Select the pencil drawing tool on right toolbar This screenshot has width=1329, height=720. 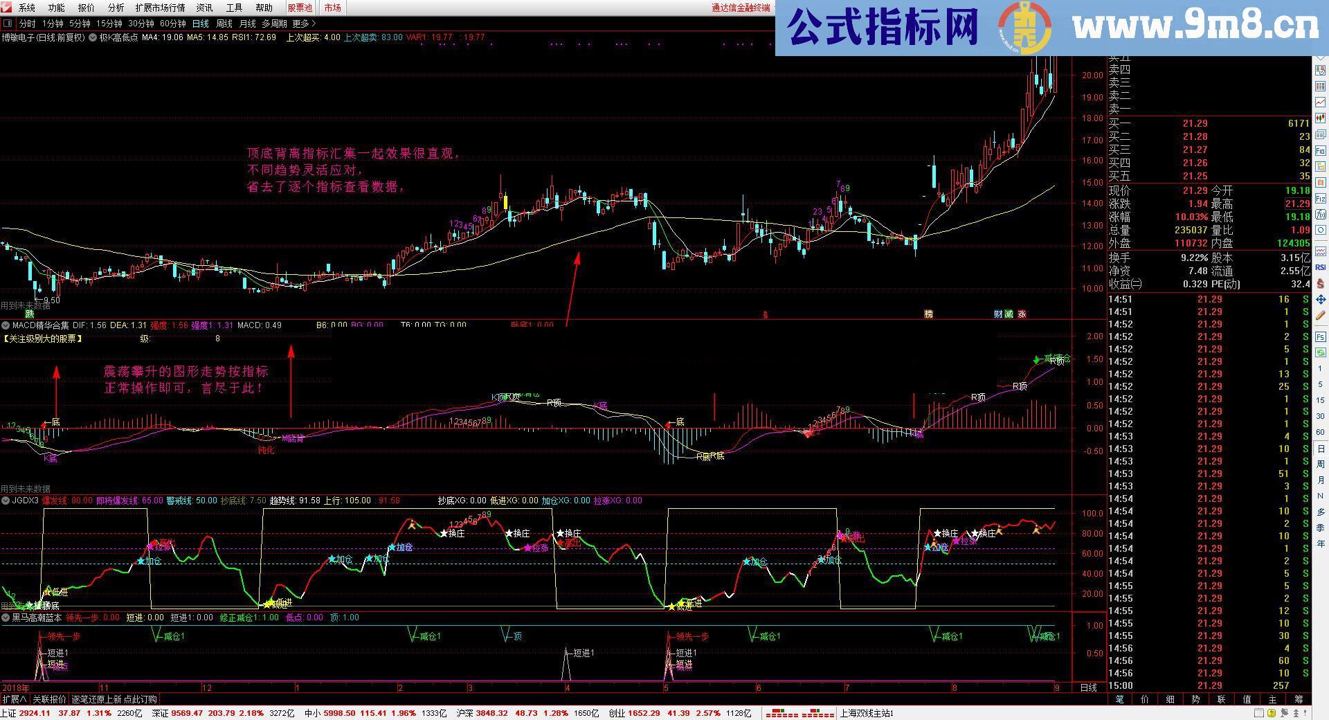[x=1321, y=314]
